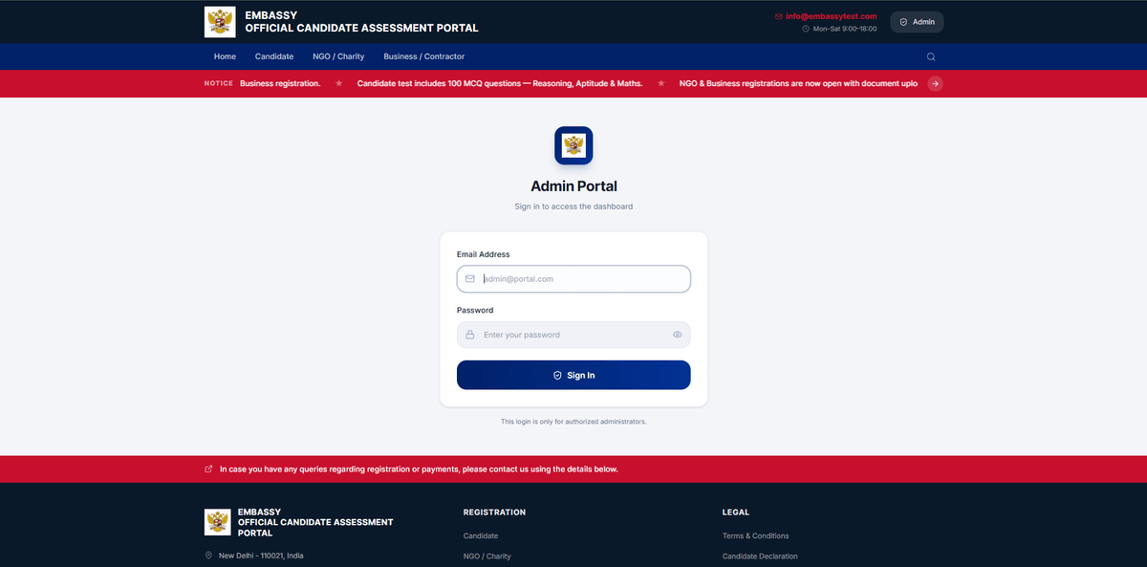Viewport: 1147px width, 567px height.
Task: Click the Admin Portal emblem badge
Action: pyautogui.click(x=573, y=145)
